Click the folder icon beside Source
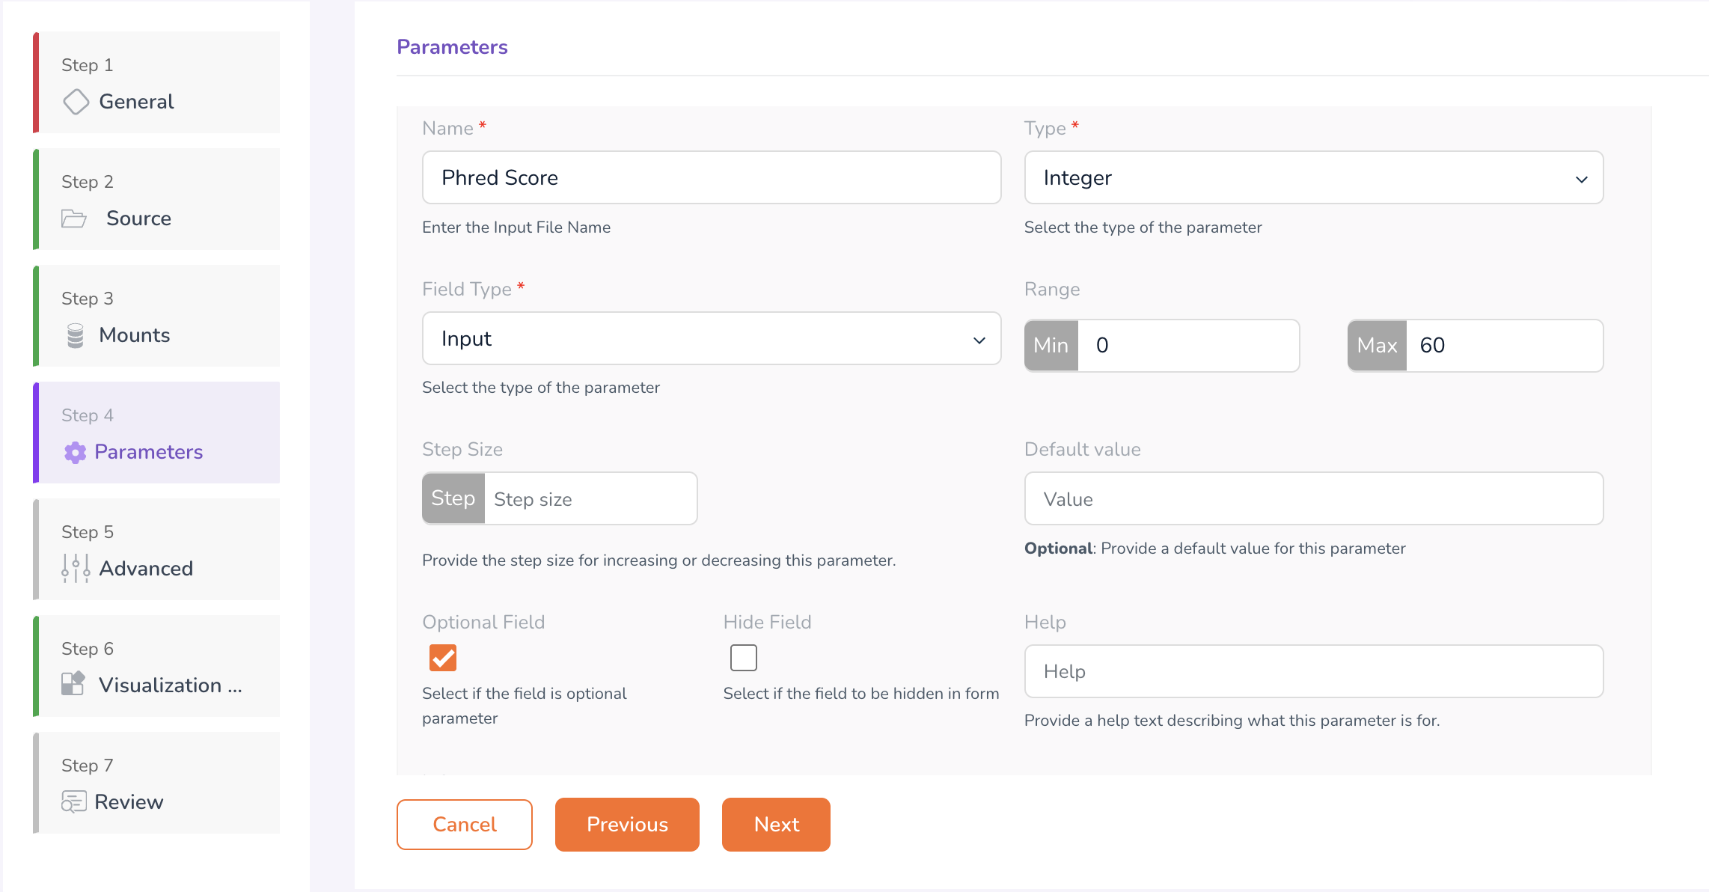Screen dimensions: 1709x892 click(73, 219)
